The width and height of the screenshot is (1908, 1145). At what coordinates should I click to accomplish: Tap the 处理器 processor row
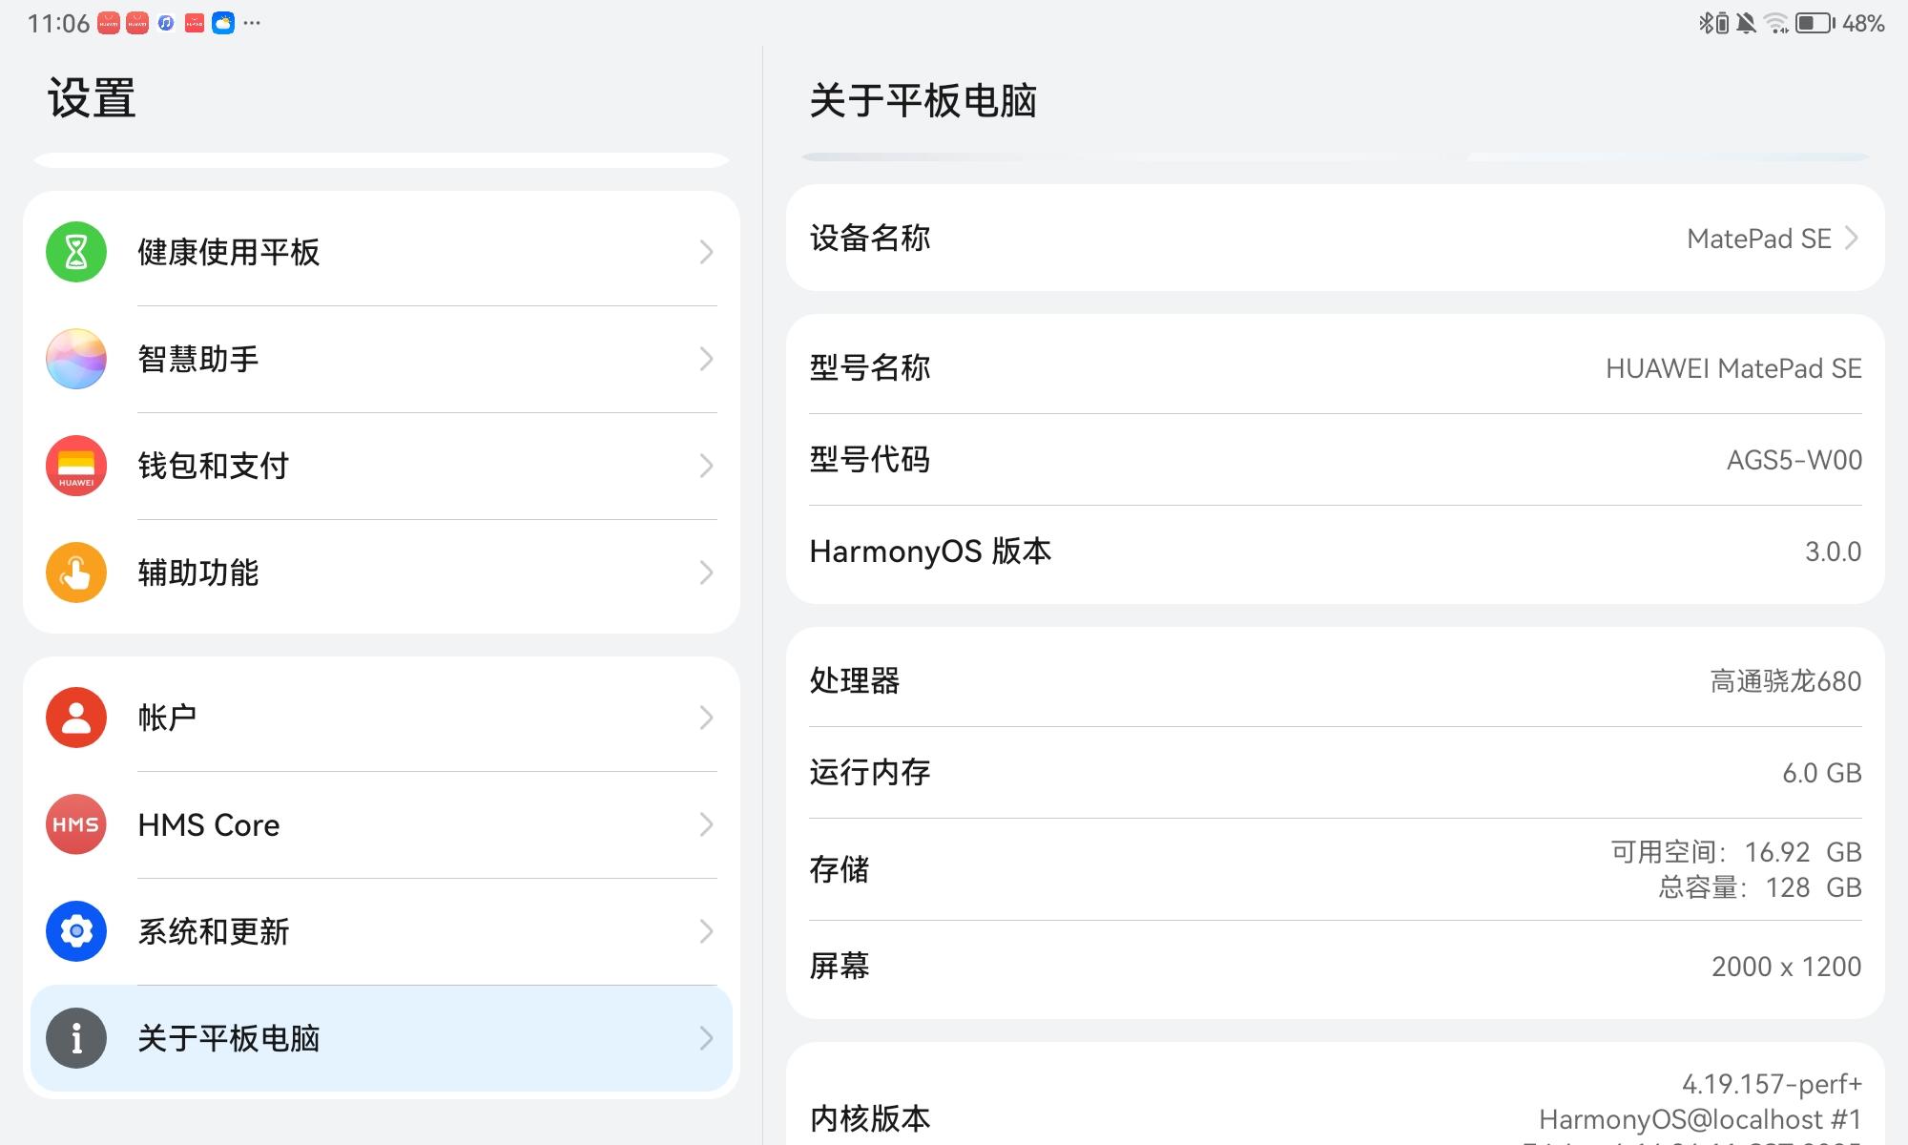click(x=1334, y=681)
